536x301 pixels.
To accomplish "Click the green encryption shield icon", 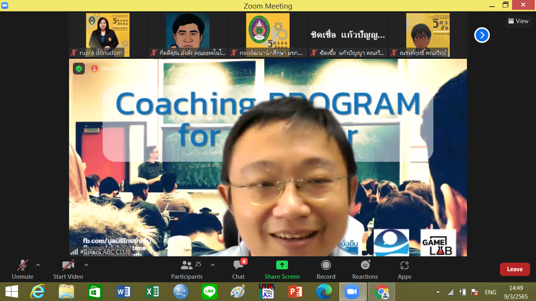I will click(x=79, y=69).
